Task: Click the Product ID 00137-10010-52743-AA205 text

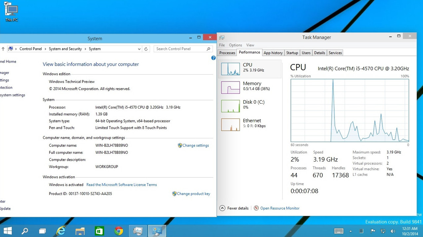Action: (80, 194)
